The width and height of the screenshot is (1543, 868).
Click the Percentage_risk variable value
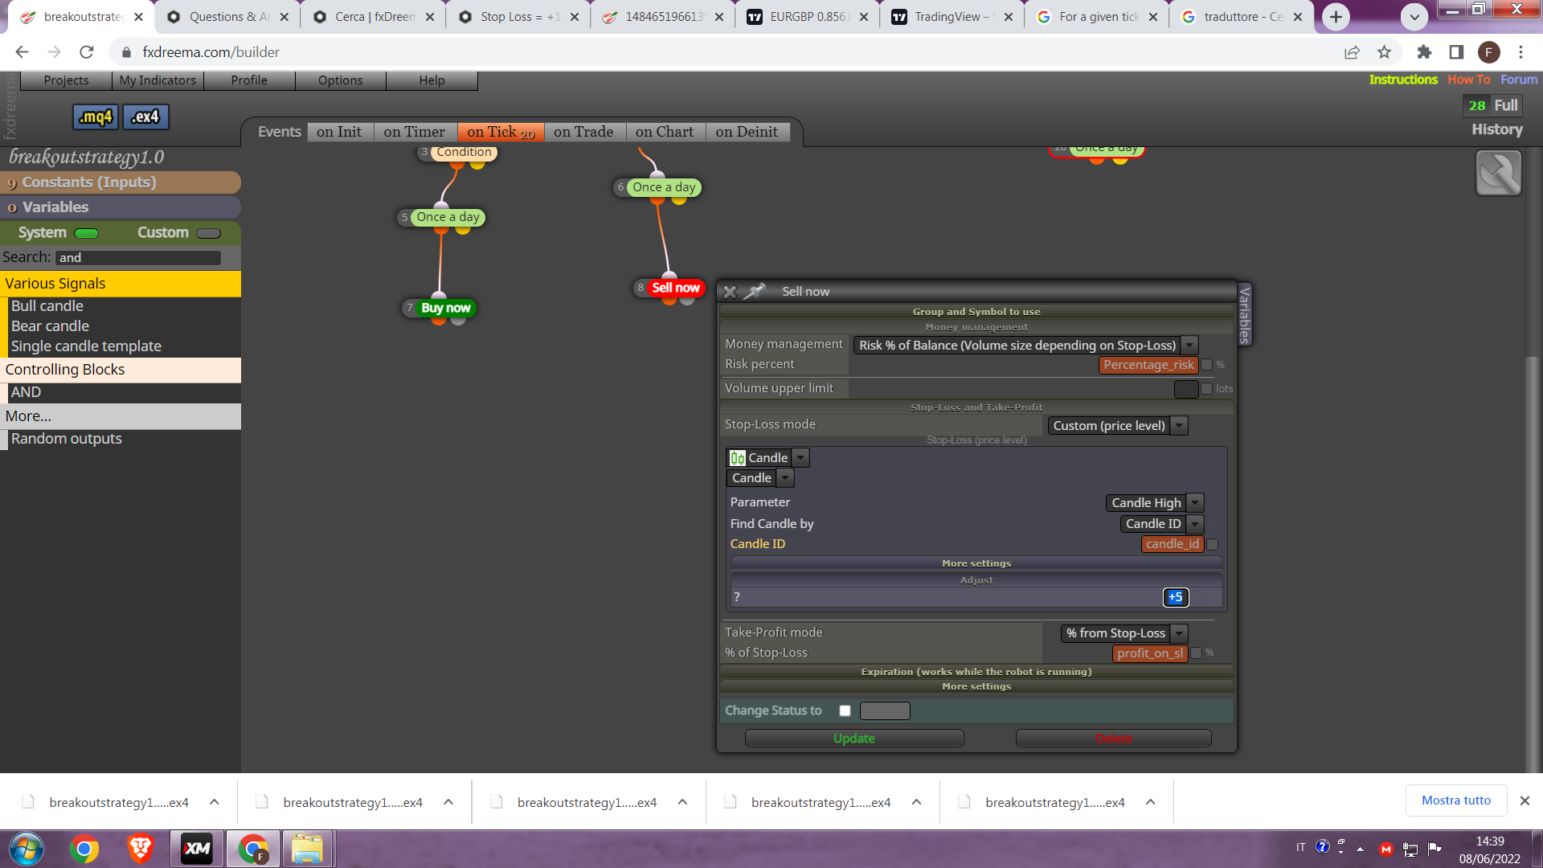click(x=1148, y=365)
